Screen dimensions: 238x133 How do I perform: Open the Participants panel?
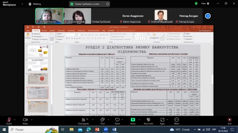(83, 121)
